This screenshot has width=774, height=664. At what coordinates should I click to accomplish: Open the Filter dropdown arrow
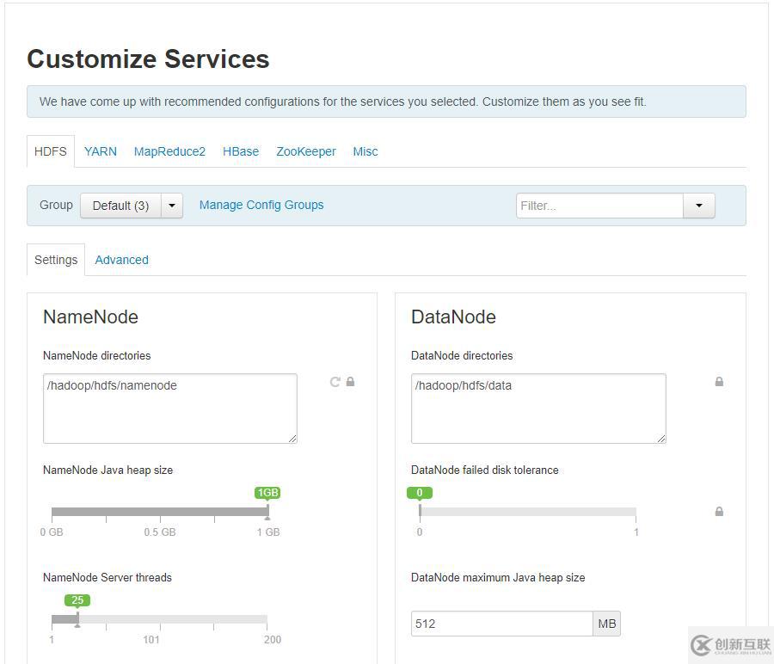coord(699,206)
